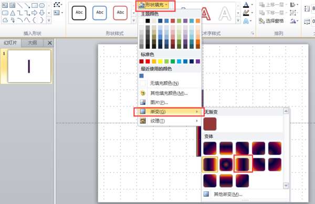Image resolution: width=315 pixels, height=204 pixels.
Task: Choose 无填充颜色(N) option
Action: point(164,83)
